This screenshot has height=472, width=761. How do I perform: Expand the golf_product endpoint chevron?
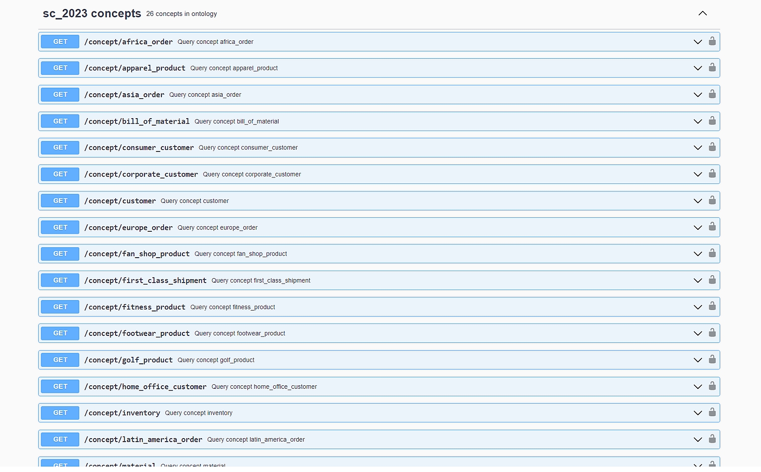tap(698, 360)
